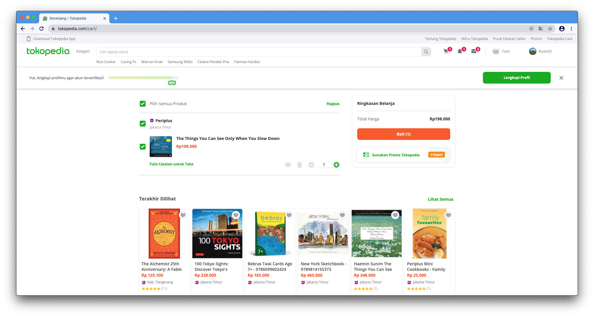Wishlist Bebras Task Cards heart icon
Image resolution: width=594 pixels, height=317 pixels.
click(x=289, y=215)
